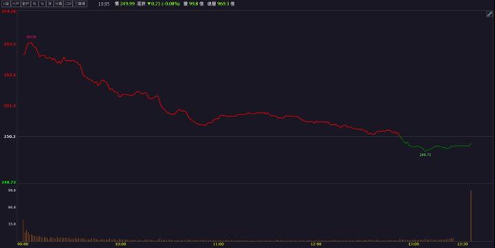Toggle the % percentage toolbar button

[x=42, y=4]
